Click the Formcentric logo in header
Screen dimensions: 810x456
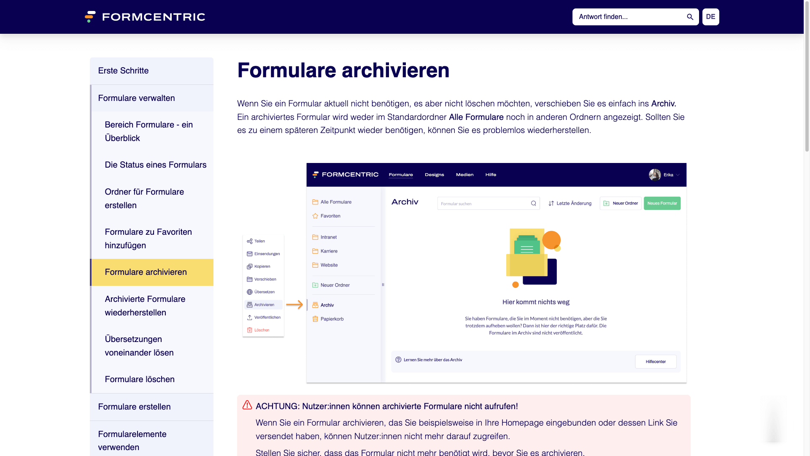pyautogui.click(x=145, y=17)
